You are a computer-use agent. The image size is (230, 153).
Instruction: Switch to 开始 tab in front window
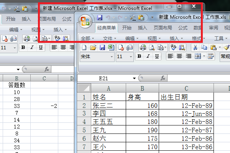pyautogui.click(x=127, y=28)
